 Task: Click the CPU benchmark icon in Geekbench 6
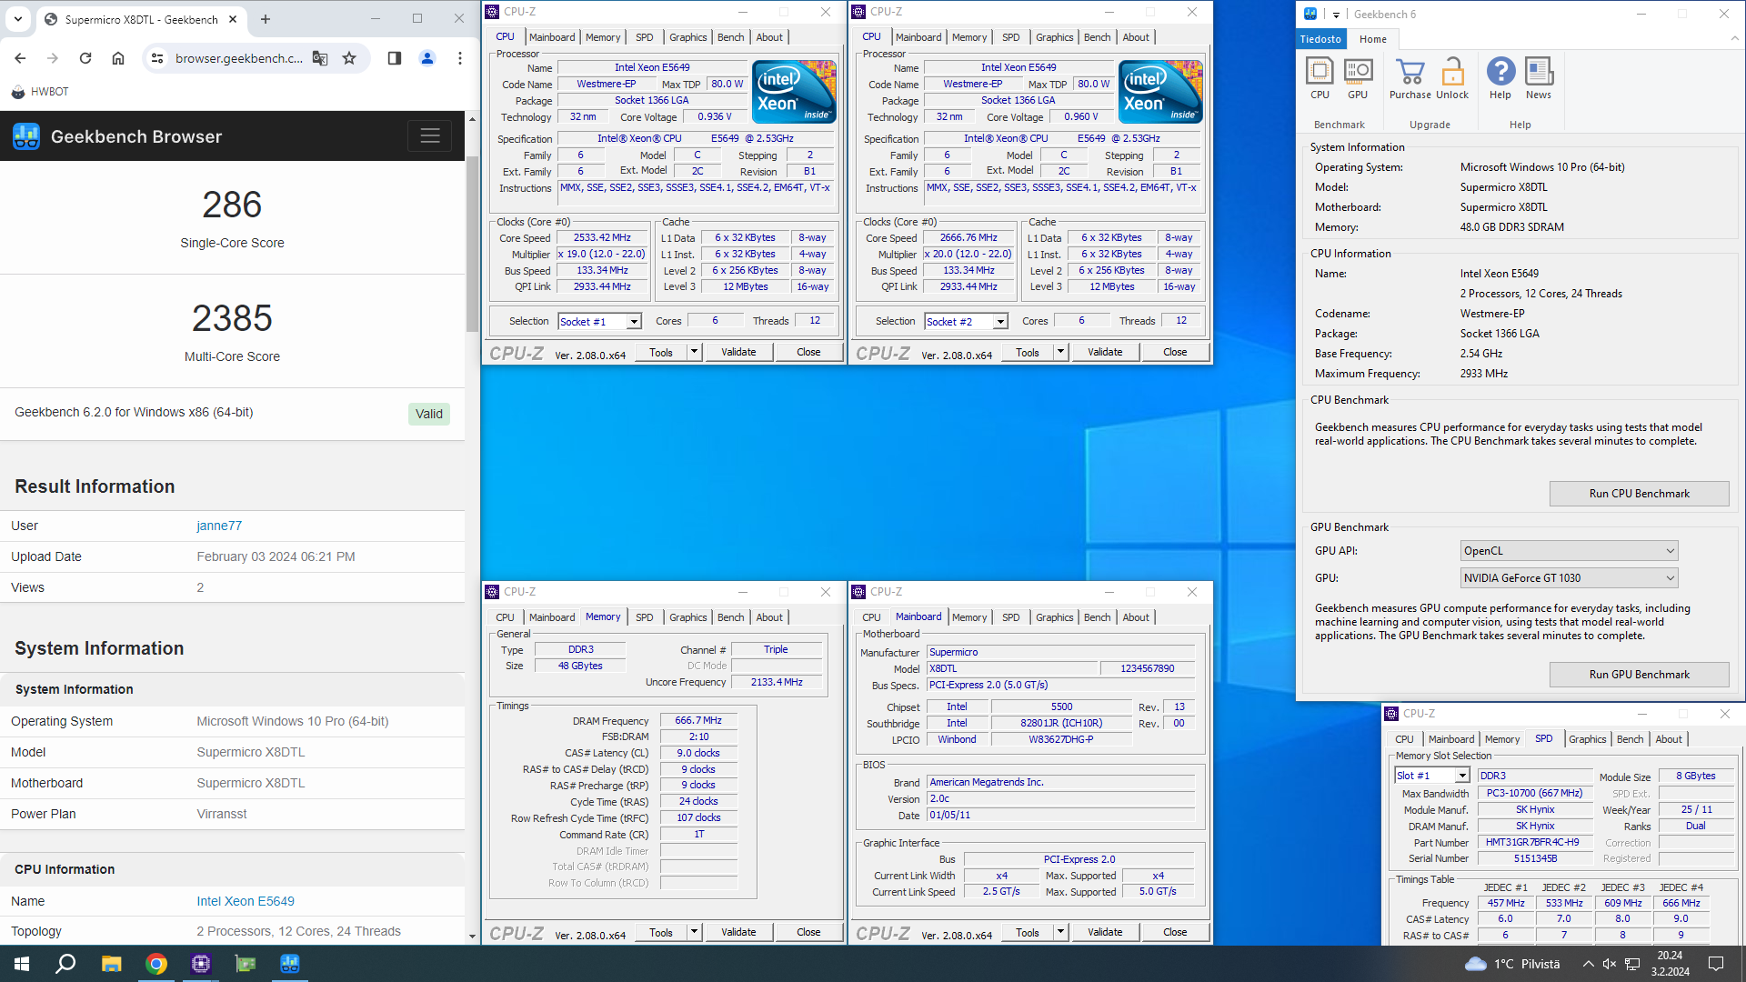click(1320, 78)
